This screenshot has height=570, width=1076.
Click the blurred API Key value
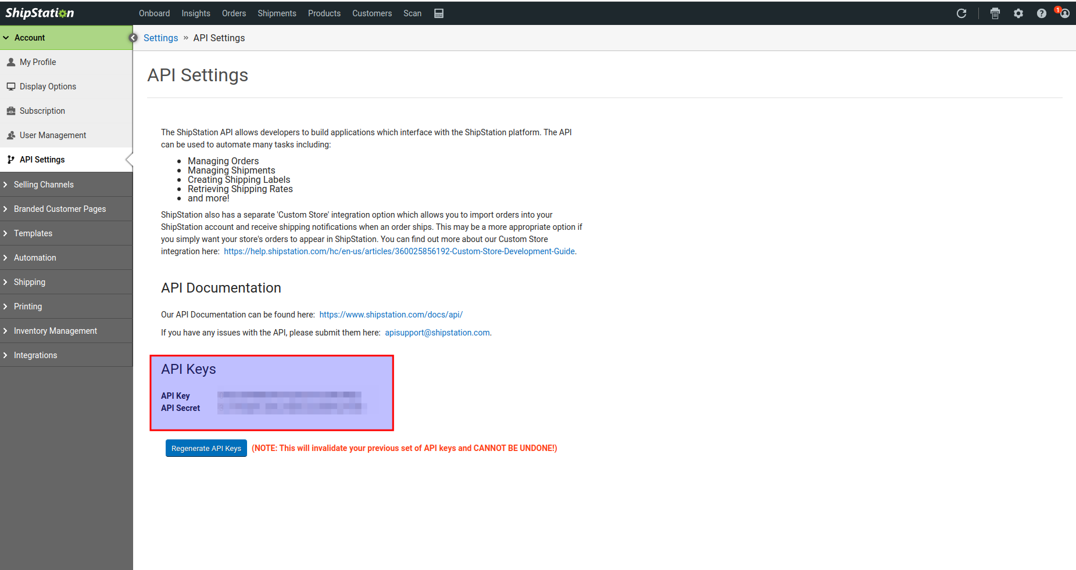(289, 395)
